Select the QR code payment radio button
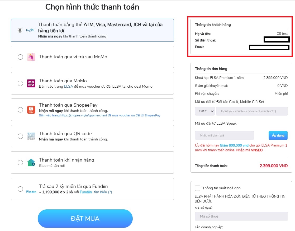This screenshot has width=295, height=231. pyautogui.click(x=20, y=136)
